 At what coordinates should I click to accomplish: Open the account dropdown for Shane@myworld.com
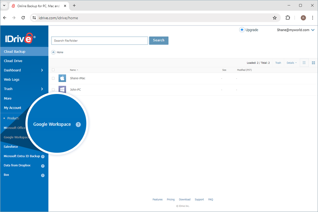point(313,30)
